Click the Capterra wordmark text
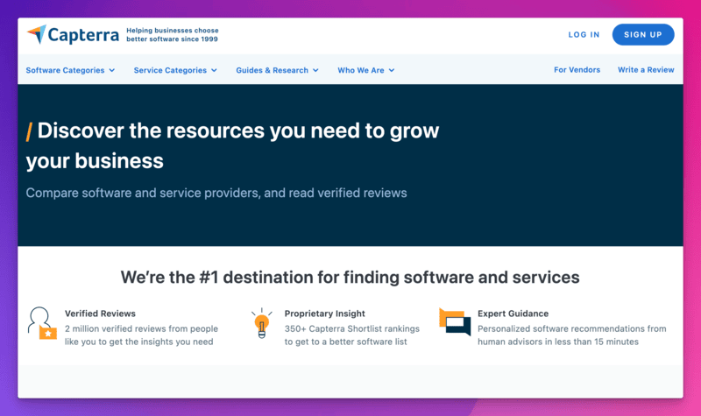Screen dimensions: 701x416 point(83,35)
